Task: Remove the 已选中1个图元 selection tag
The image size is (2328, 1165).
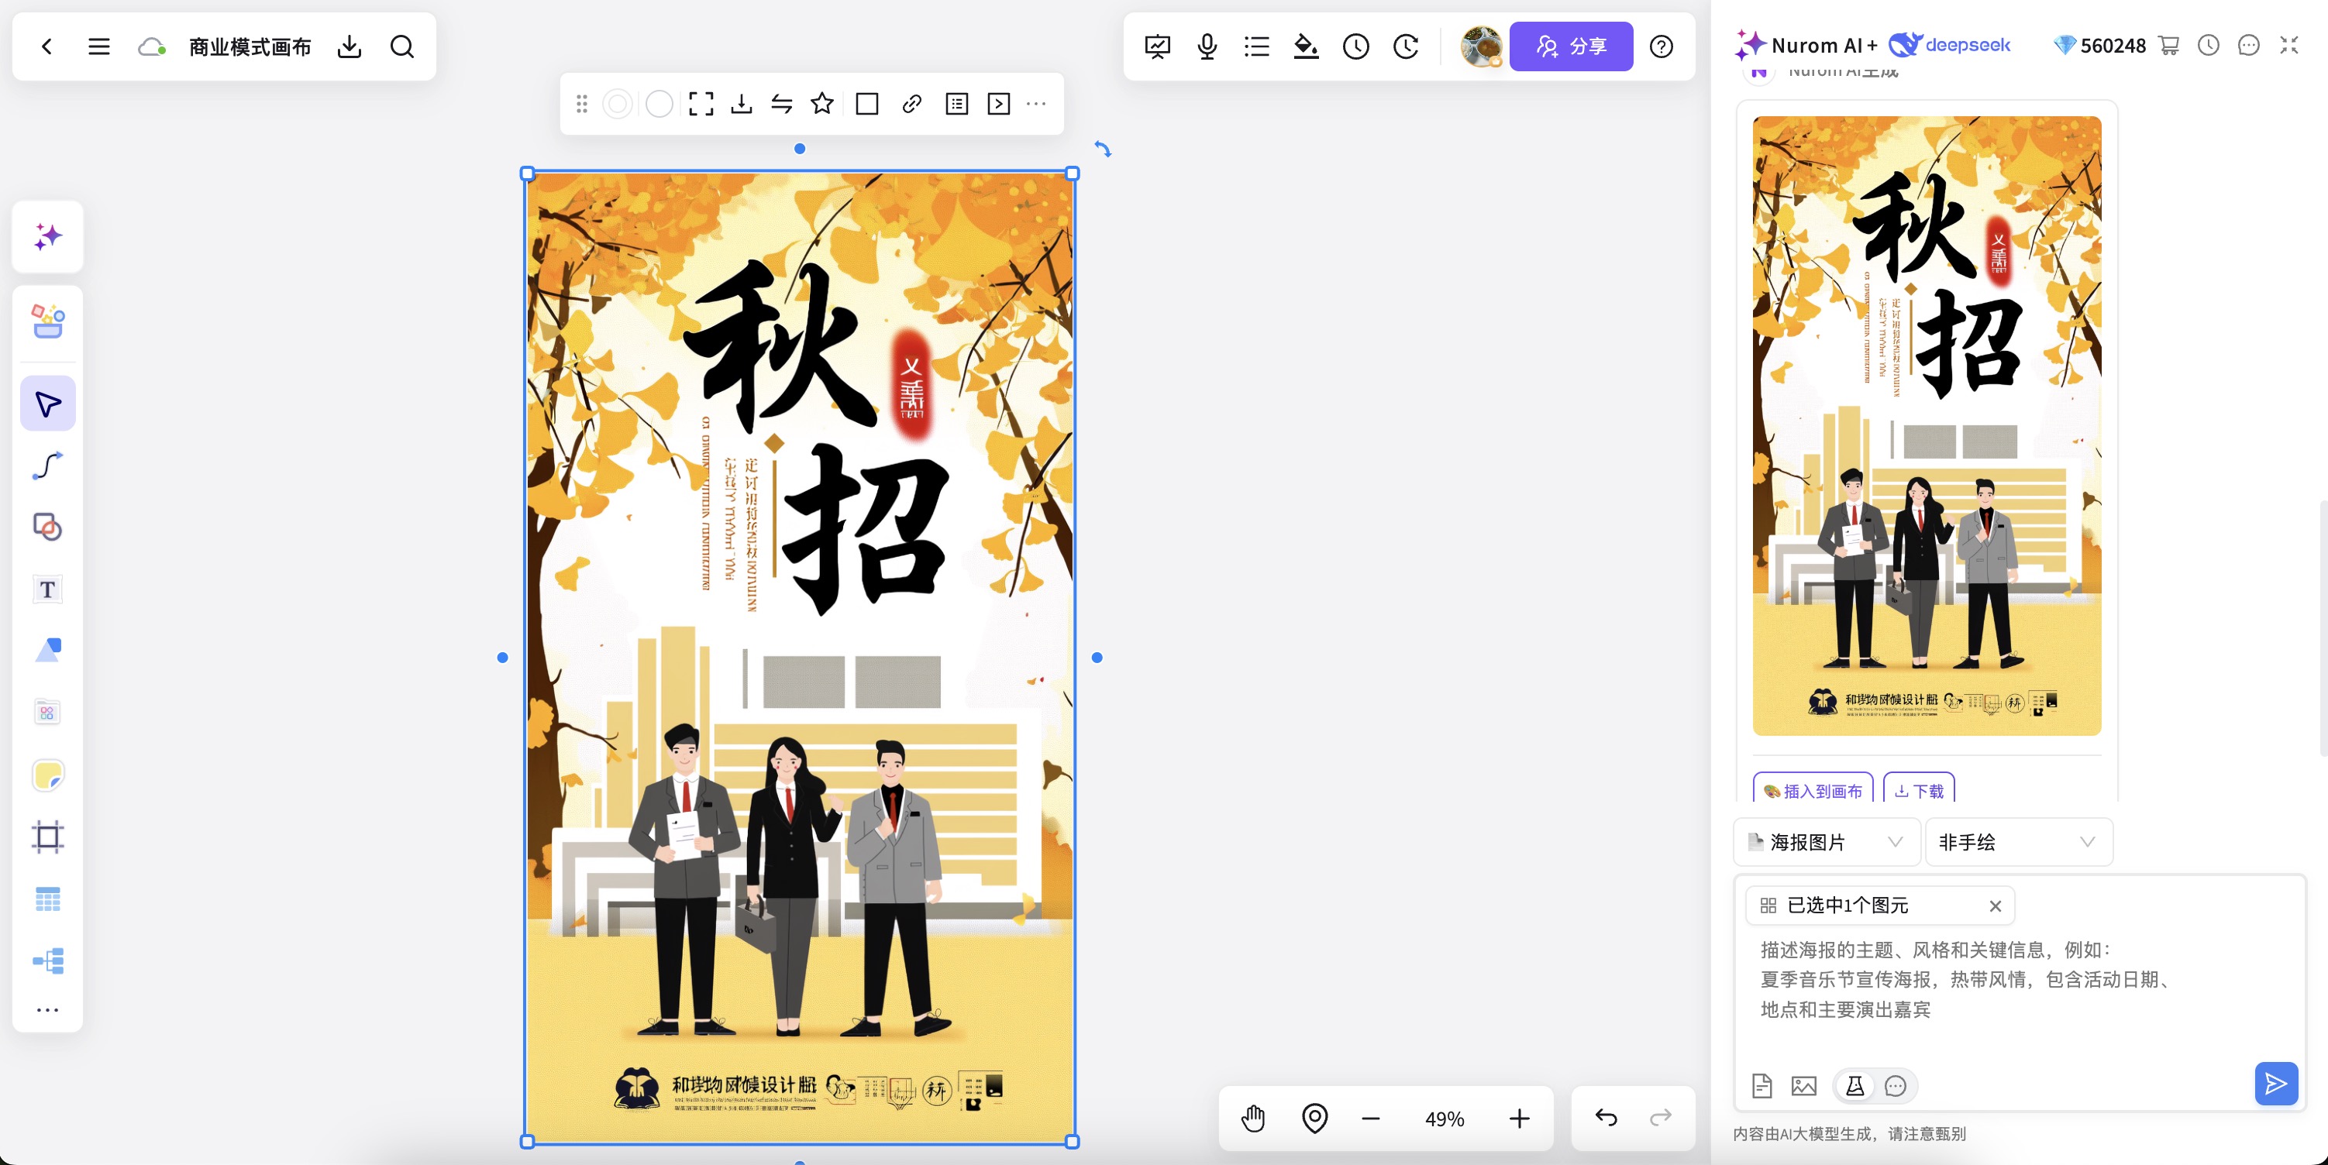Action: click(x=1996, y=906)
